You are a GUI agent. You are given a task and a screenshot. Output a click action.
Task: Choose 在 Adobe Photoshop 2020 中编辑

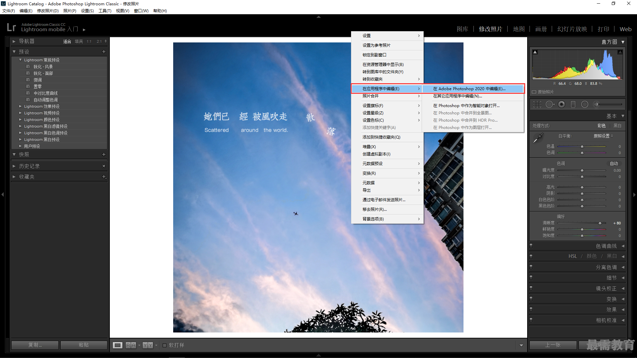pyautogui.click(x=473, y=89)
